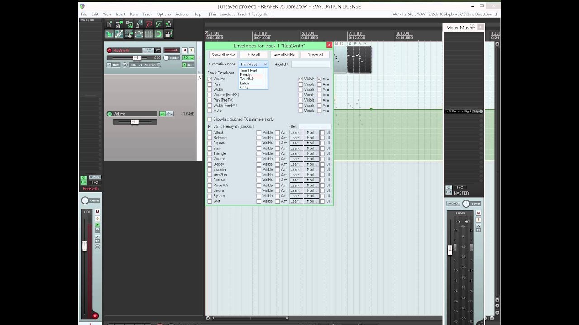Click record arm button on ReaSynth track
This screenshot has width=579, height=325.
pyautogui.click(x=109, y=51)
